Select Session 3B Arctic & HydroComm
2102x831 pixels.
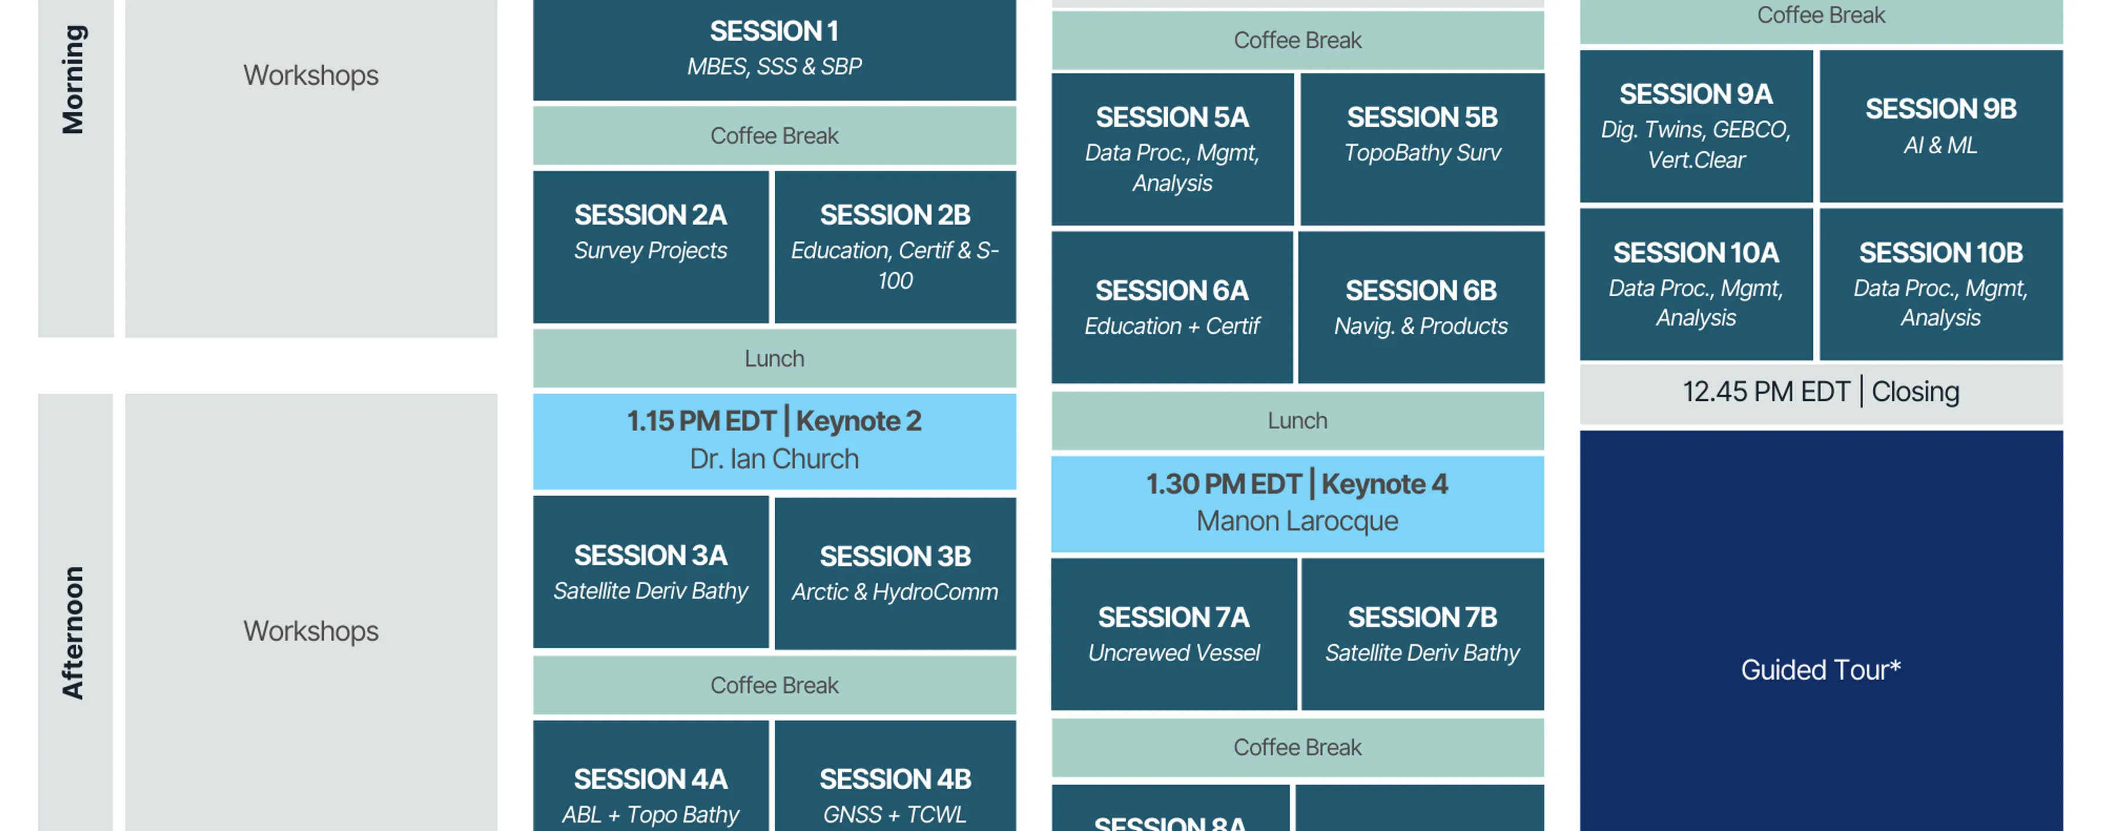(x=895, y=574)
